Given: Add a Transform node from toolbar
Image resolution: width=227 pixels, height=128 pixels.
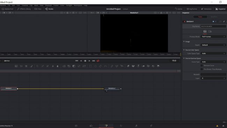Looking at the screenshot, I should pos(84,66).
